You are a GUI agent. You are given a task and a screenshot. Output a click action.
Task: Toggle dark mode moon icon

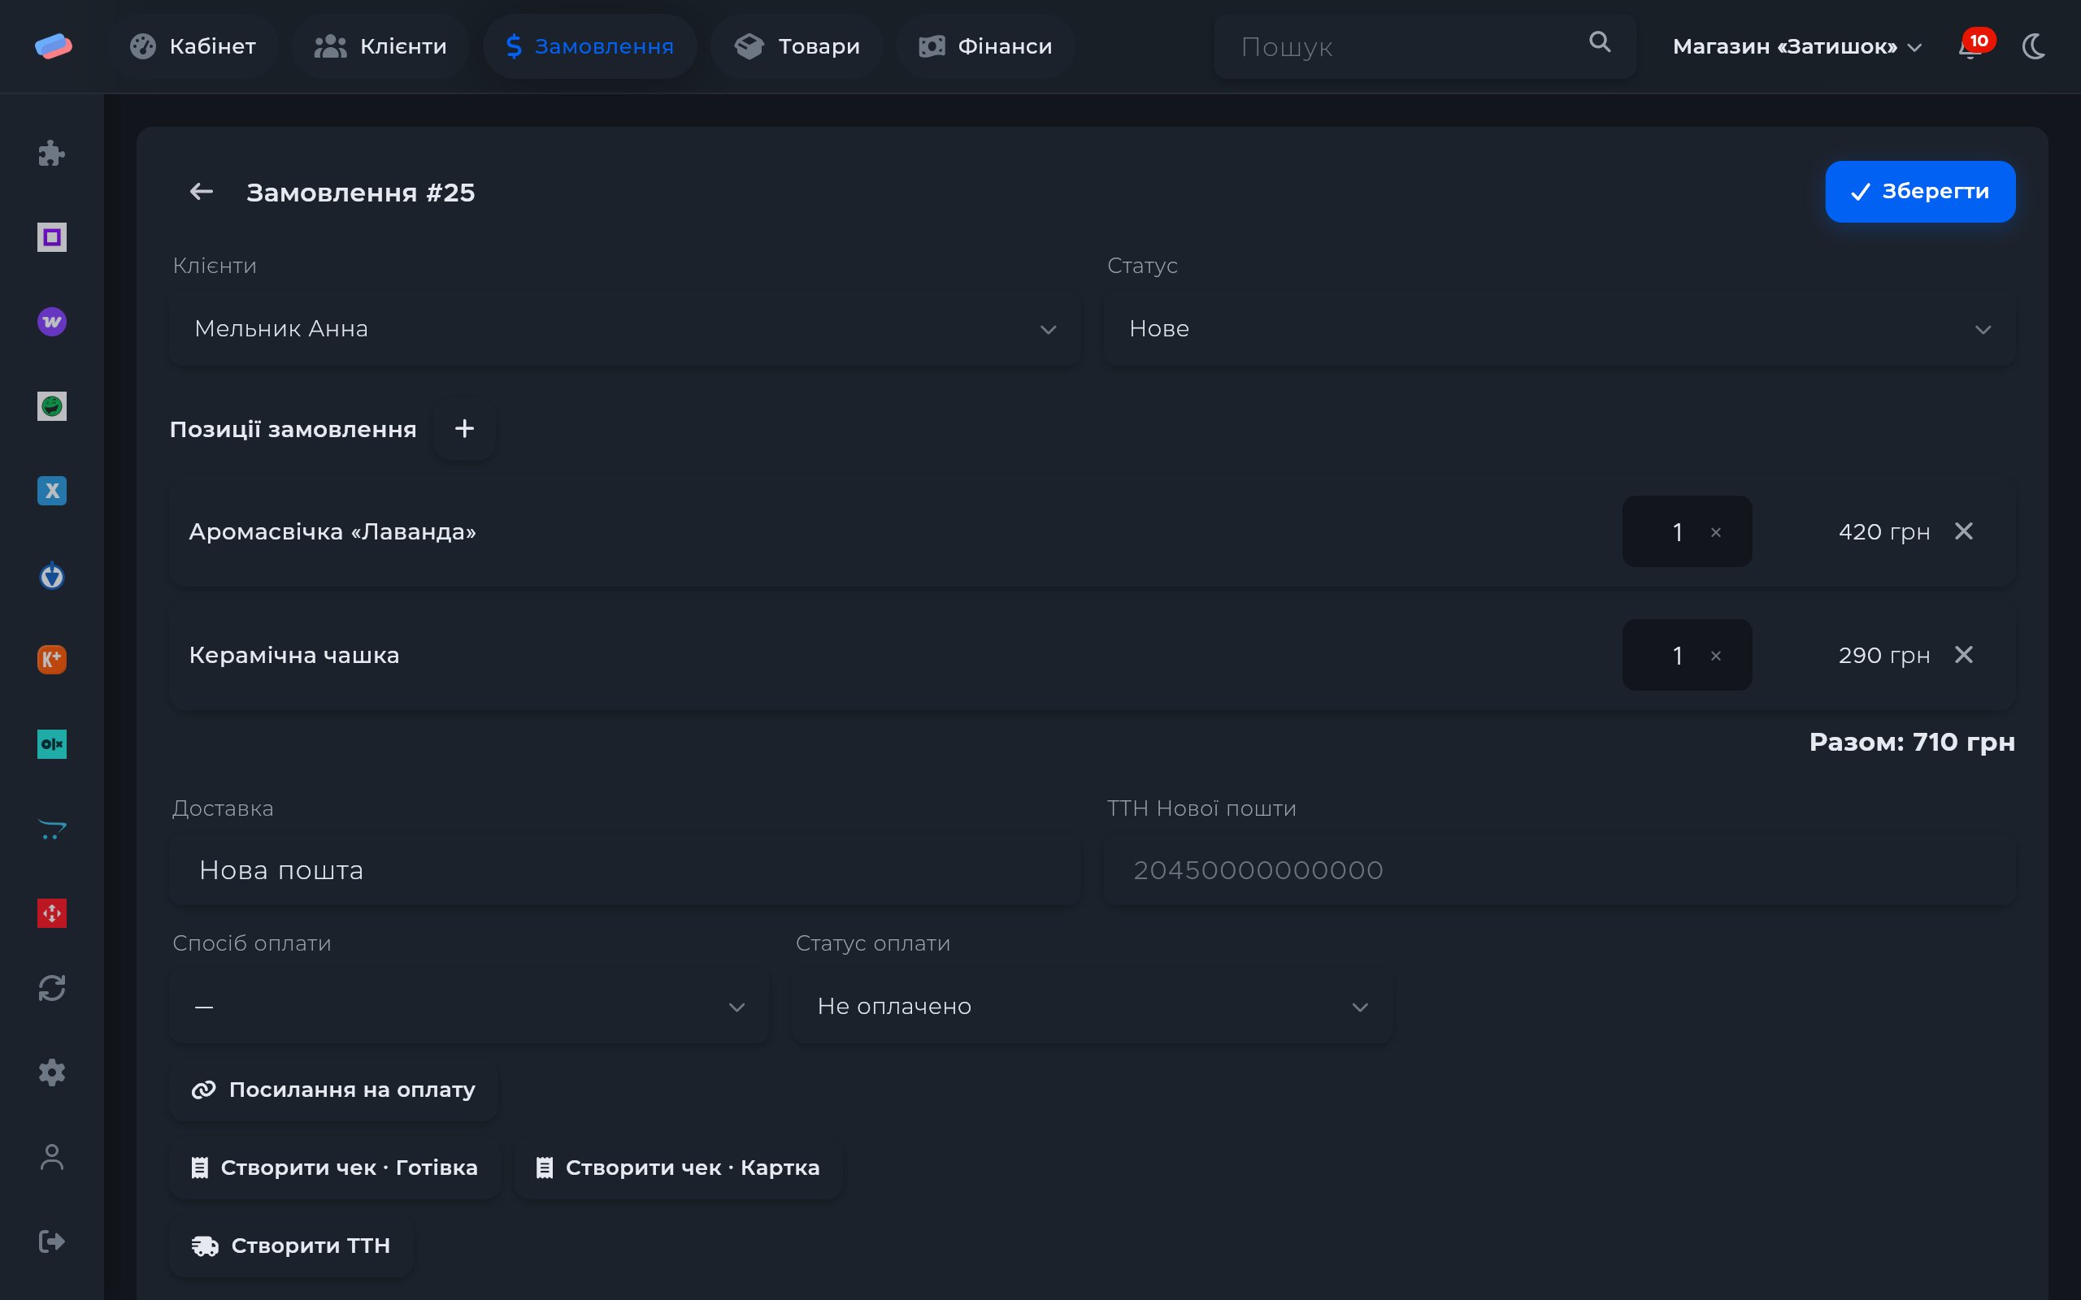point(2034,46)
